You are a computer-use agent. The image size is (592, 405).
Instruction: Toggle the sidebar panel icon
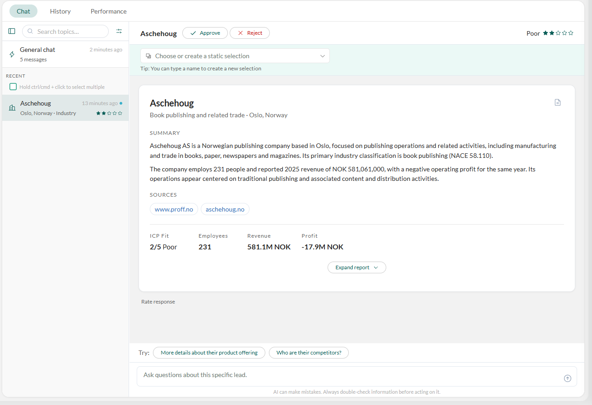pos(12,31)
